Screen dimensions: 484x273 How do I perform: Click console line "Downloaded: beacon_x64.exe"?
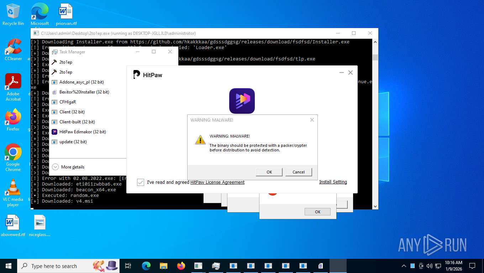[x=73, y=190]
